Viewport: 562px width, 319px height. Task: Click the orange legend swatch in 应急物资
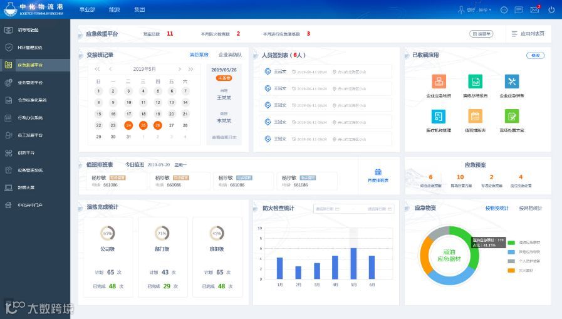click(x=511, y=271)
